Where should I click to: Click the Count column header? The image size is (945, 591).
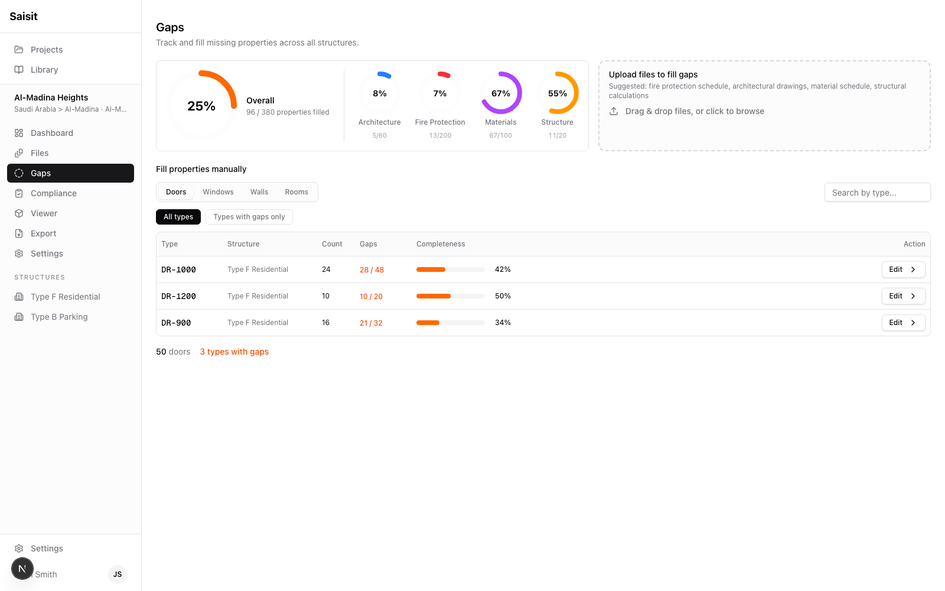tap(332, 244)
